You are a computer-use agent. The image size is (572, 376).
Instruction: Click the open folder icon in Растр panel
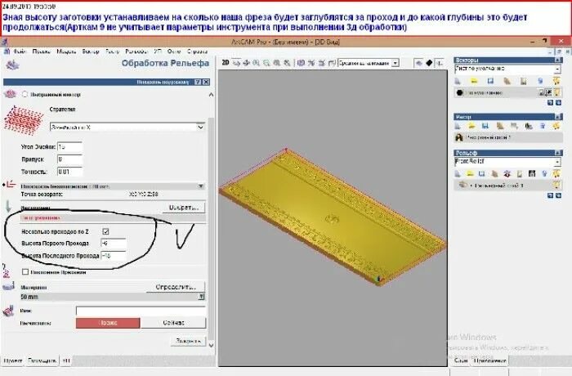coord(471,127)
